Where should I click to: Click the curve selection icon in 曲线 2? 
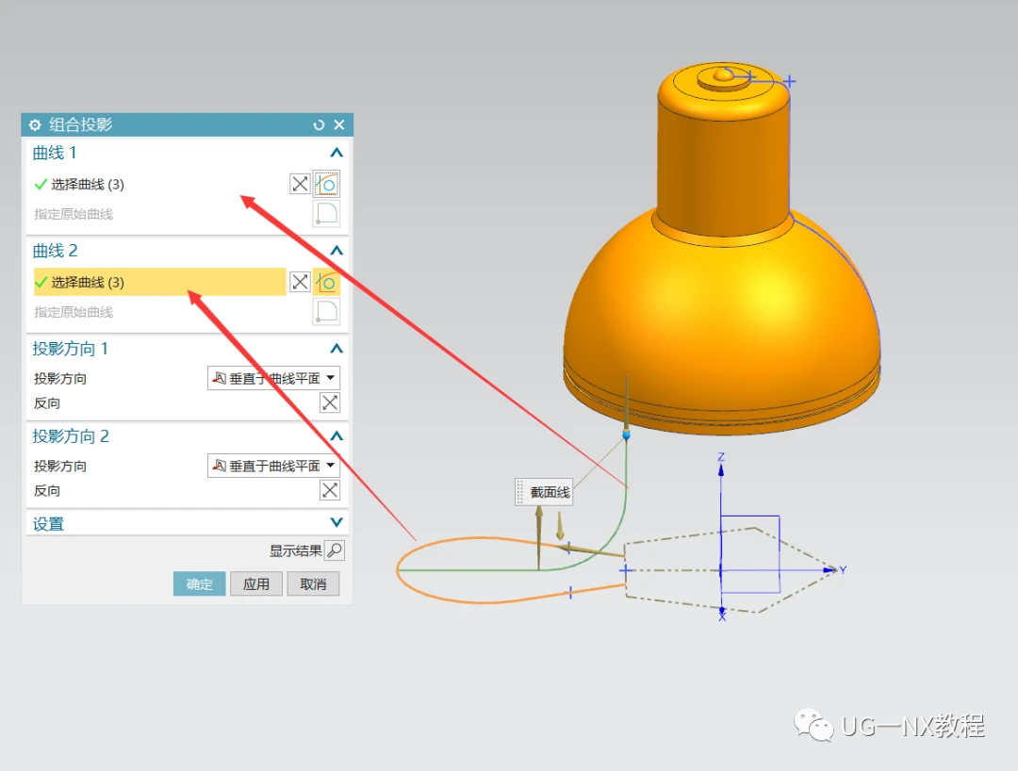pos(326,283)
